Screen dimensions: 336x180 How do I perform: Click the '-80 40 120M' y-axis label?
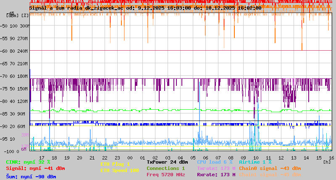pyautogui.click(x=14, y=101)
